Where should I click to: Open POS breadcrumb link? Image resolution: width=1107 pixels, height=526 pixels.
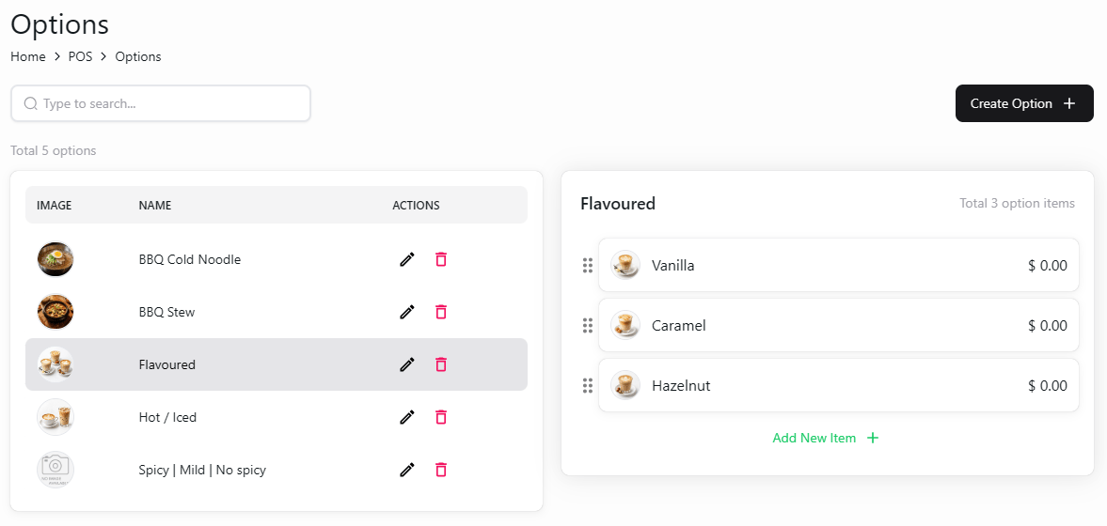click(x=81, y=56)
